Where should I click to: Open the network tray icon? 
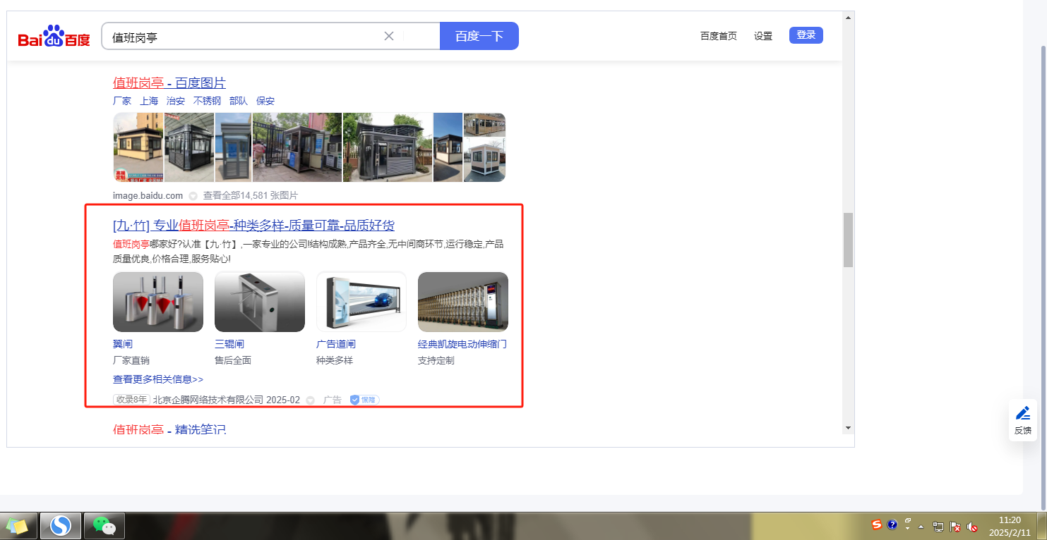coord(938,526)
